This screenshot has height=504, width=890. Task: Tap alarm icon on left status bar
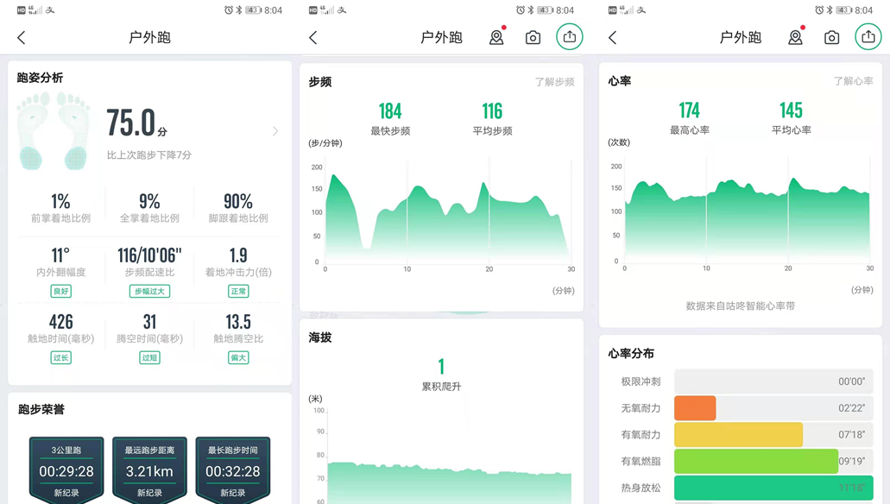[x=229, y=10]
